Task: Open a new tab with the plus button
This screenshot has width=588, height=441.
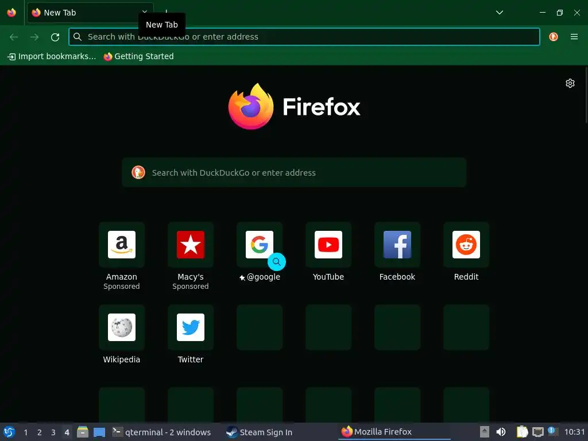Action: pyautogui.click(x=166, y=13)
